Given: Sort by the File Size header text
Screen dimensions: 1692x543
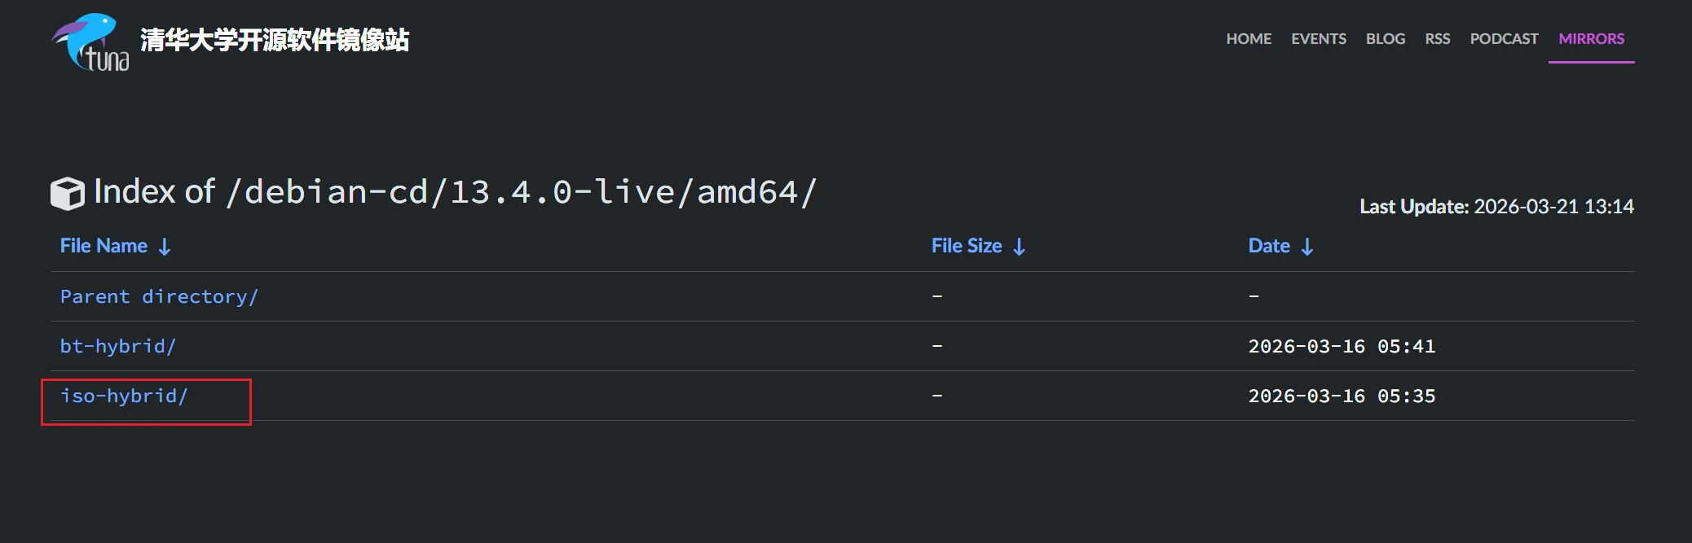Looking at the screenshot, I should (967, 246).
